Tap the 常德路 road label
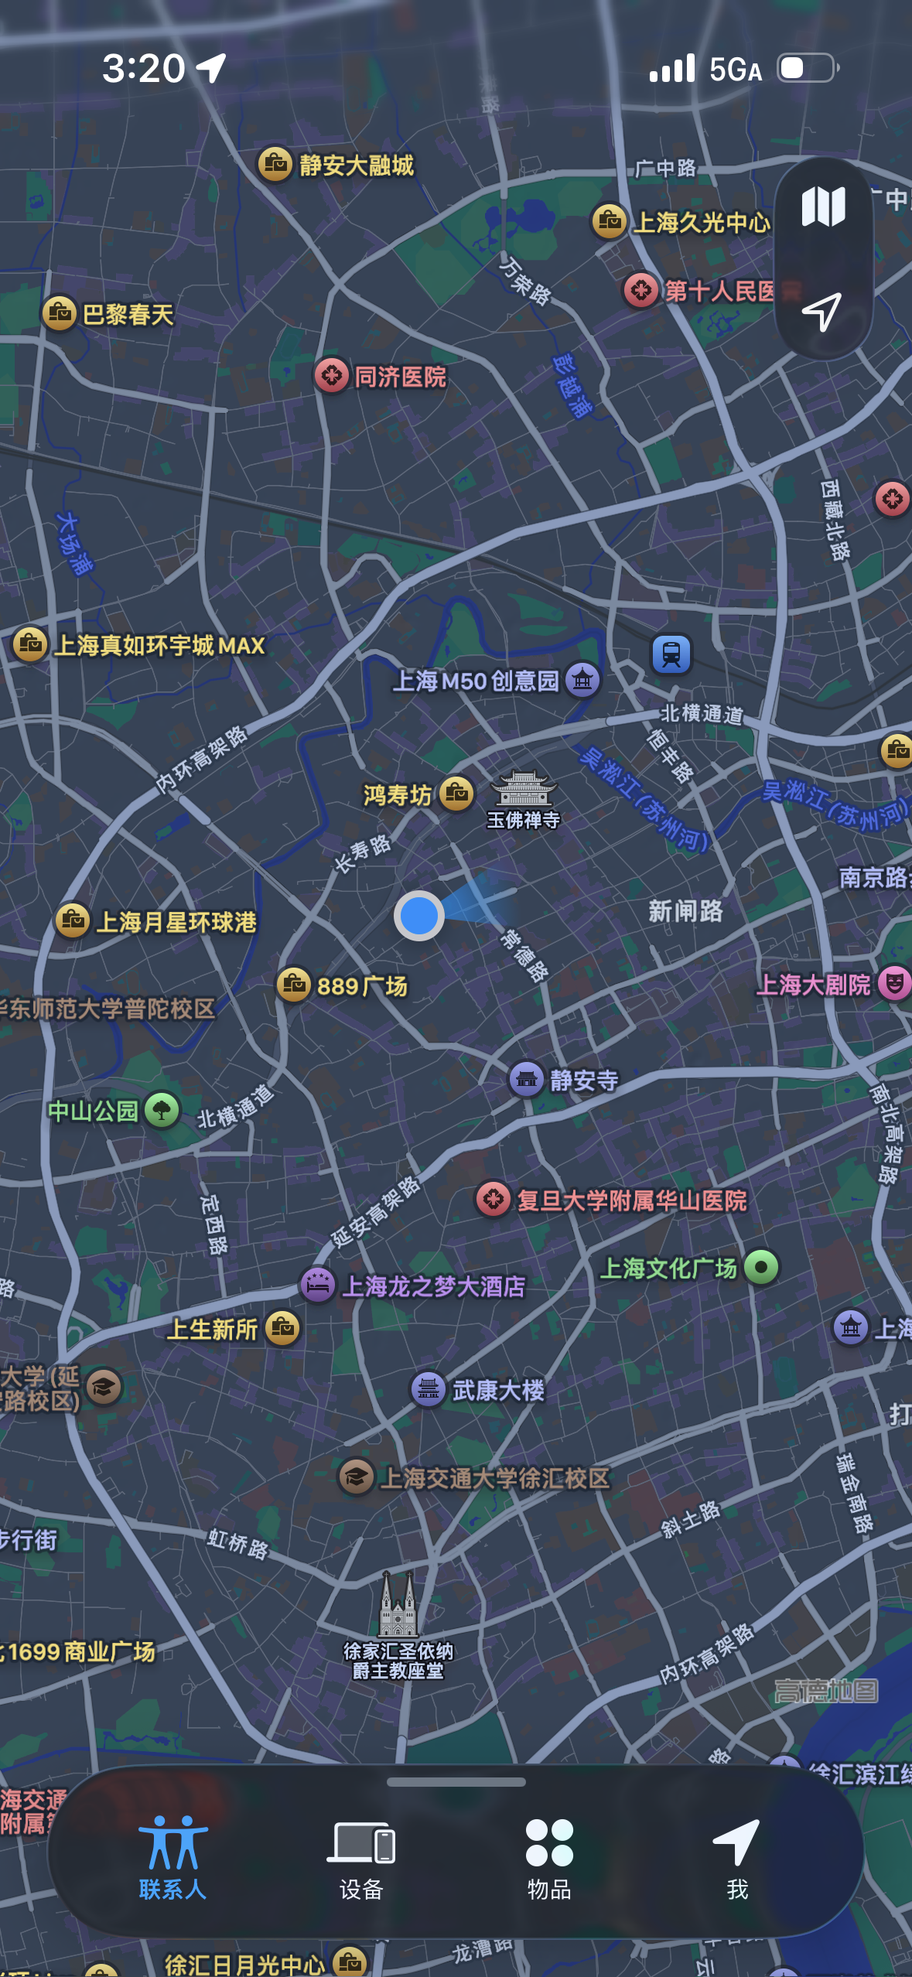The height and width of the screenshot is (1977, 912). (525, 955)
